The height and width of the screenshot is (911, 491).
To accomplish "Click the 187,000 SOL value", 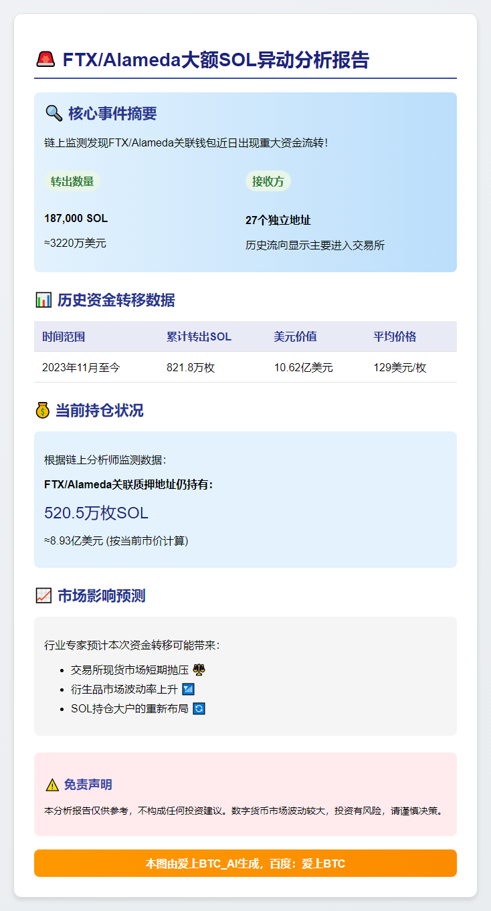I will click(x=76, y=219).
